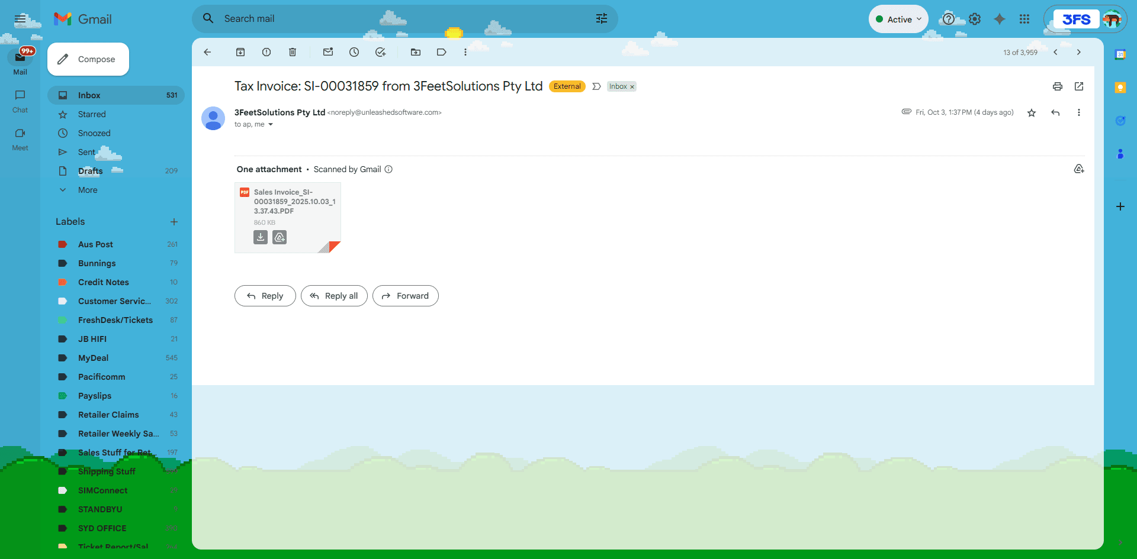Click the sender avatar icon

pyautogui.click(x=213, y=118)
